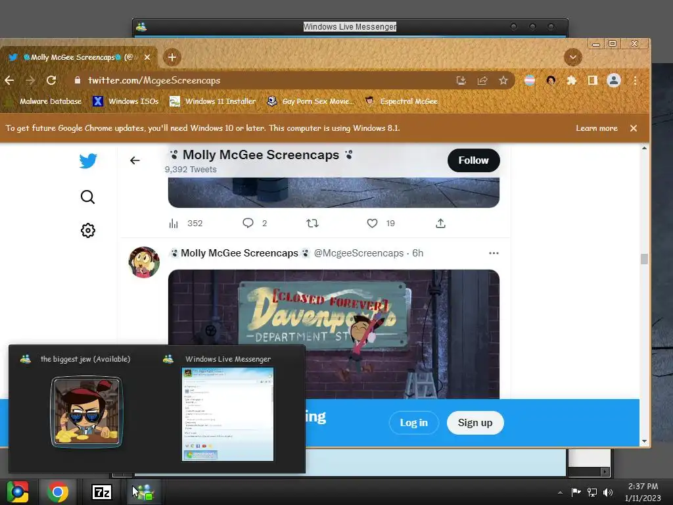Image resolution: width=673 pixels, height=505 pixels.
Task: Click the background window's horizontal scroll arrow
Action: (605, 471)
